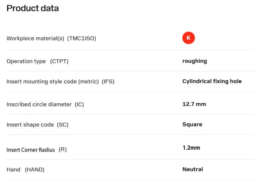Click the "Product data" heading
The height and width of the screenshot is (187, 255).
click(33, 8)
